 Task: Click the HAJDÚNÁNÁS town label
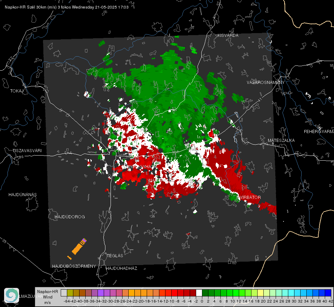click(23, 195)
